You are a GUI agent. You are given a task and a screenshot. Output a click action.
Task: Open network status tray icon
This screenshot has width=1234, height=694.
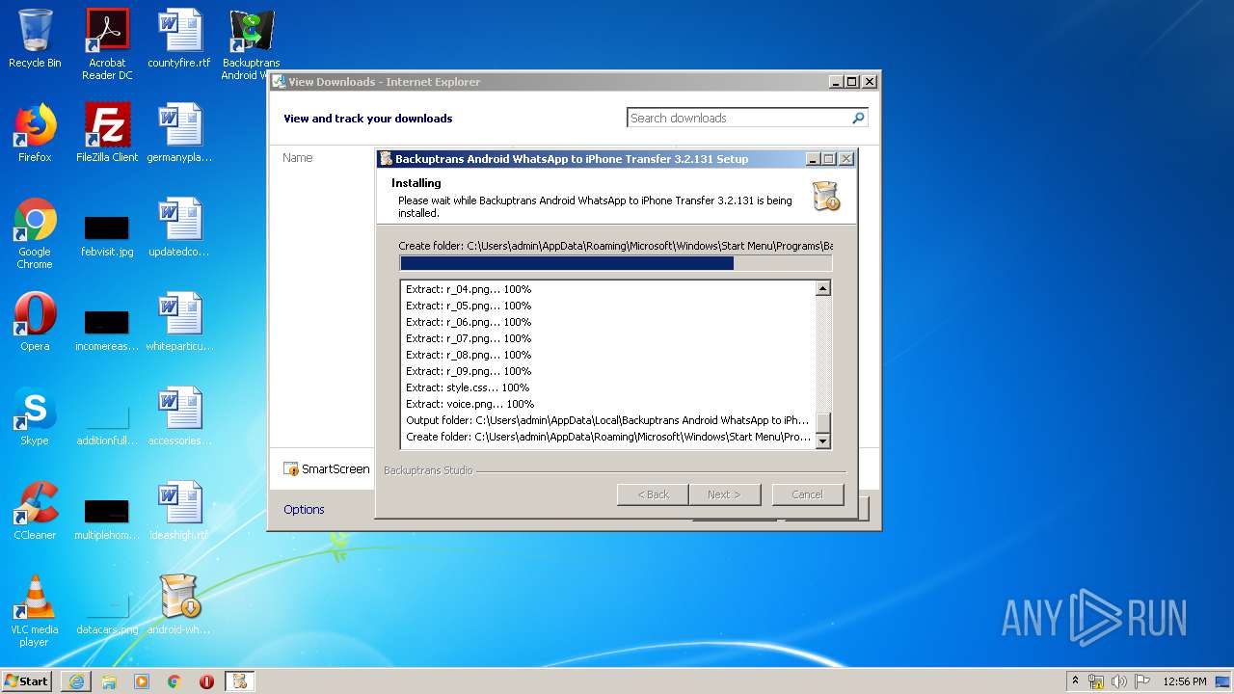1096,681
